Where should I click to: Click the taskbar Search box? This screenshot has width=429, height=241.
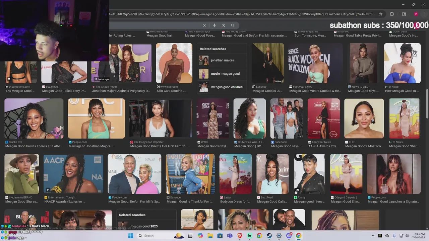[x=161, y=236]
